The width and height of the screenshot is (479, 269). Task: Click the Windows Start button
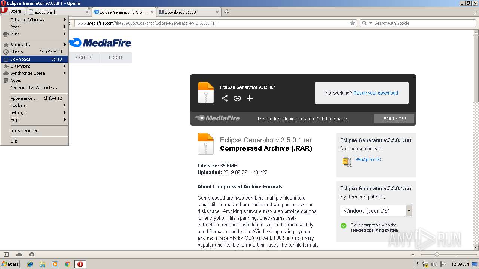click(x=10, y=264)
